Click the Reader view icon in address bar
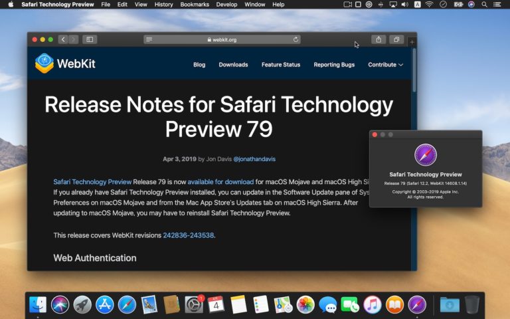This screenshot has height=319, width=510. point(149,40)
